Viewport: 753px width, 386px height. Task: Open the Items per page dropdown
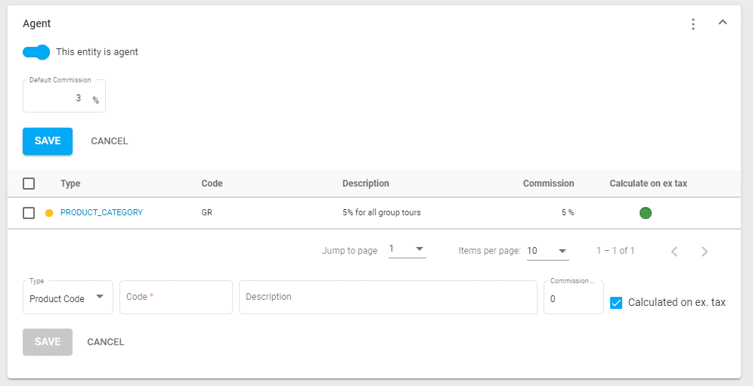[x=547, y=251]
